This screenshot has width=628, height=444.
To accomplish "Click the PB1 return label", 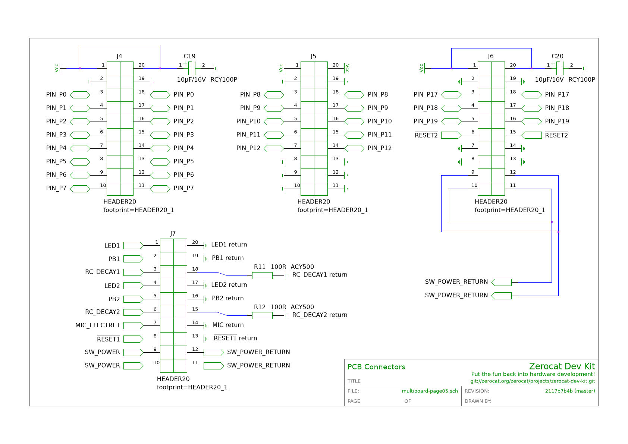I will point(228,258).
